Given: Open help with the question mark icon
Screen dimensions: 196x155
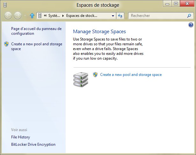Looking at the screenshot, I should tap(191, 25).
